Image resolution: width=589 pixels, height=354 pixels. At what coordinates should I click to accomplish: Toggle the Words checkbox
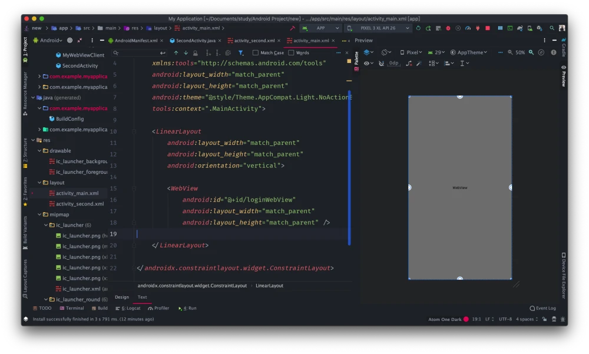pos(291,53)
